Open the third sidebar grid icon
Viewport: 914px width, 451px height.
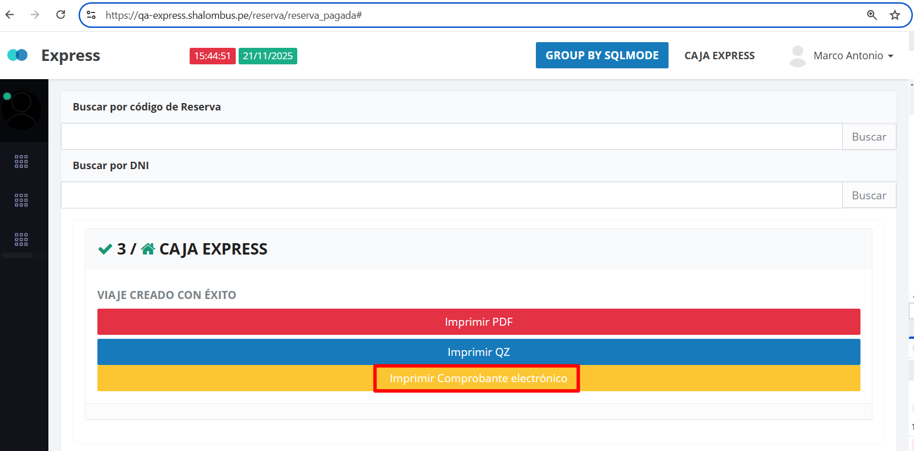pos(21,239)
